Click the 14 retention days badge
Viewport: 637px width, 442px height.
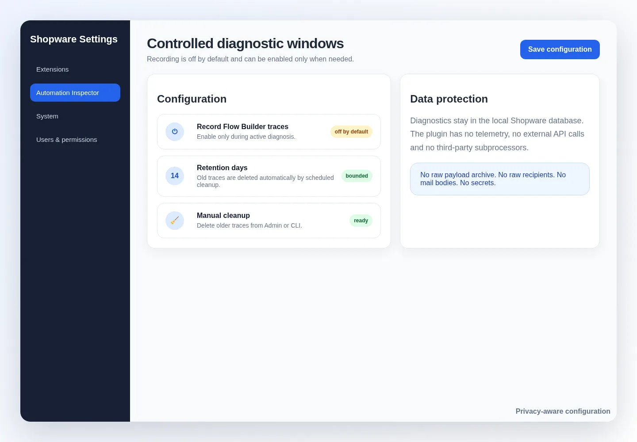coord(175,176)
